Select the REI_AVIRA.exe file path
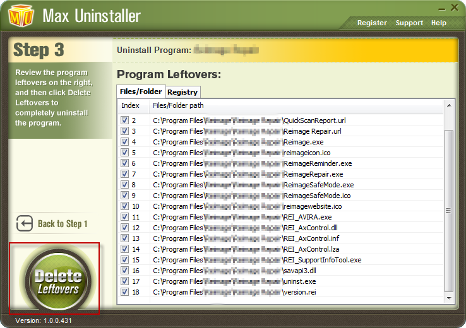Screen dimensions: 466x328 242,217
